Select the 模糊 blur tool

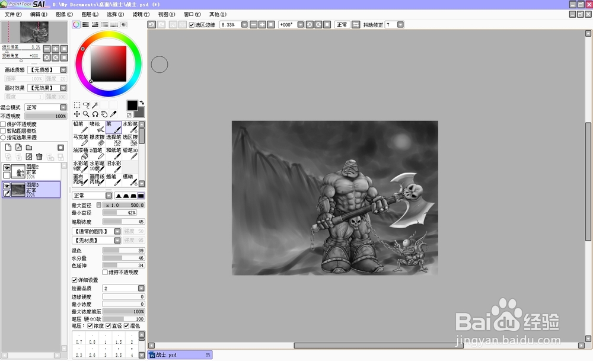point(130,180)
